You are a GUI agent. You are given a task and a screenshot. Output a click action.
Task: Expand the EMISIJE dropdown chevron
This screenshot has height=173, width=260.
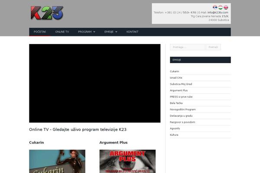point(116,32)
